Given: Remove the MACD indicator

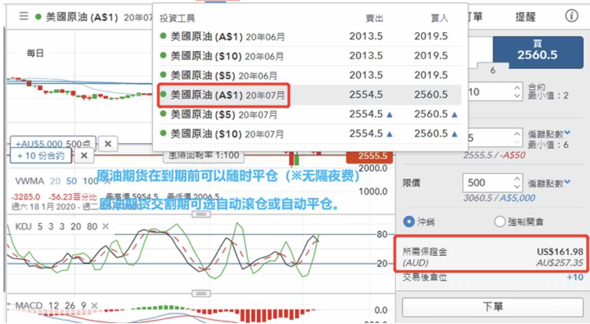Looking at the screenshot, I should (94, 306).
